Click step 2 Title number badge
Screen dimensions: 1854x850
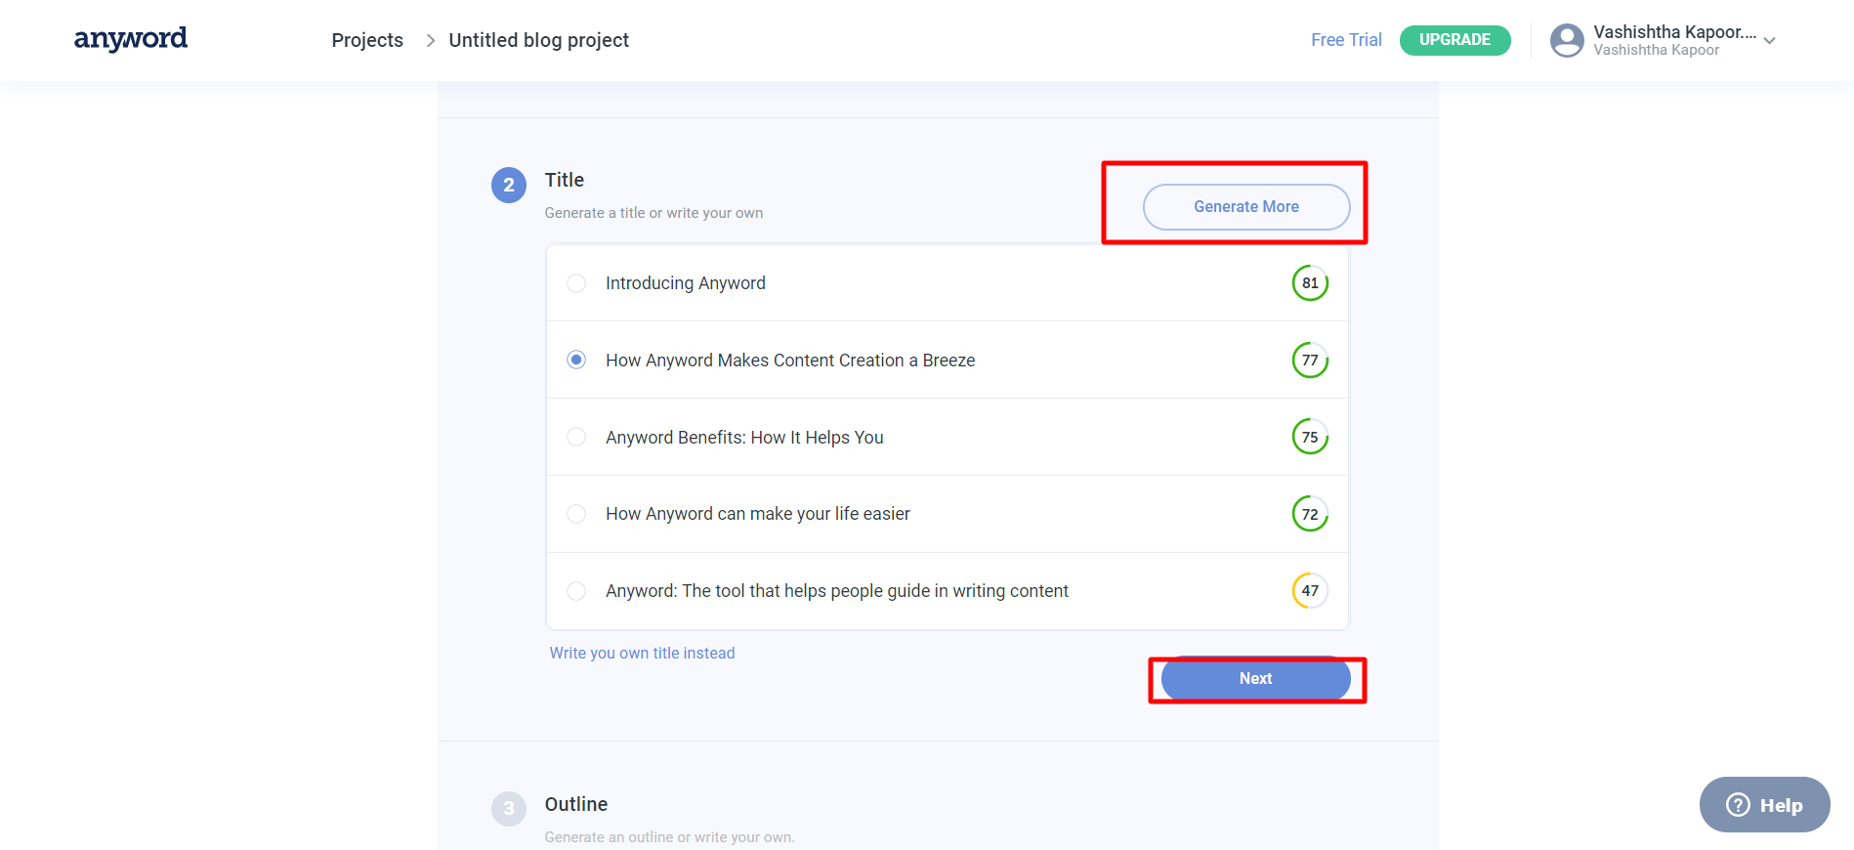[x=508, y=185]
